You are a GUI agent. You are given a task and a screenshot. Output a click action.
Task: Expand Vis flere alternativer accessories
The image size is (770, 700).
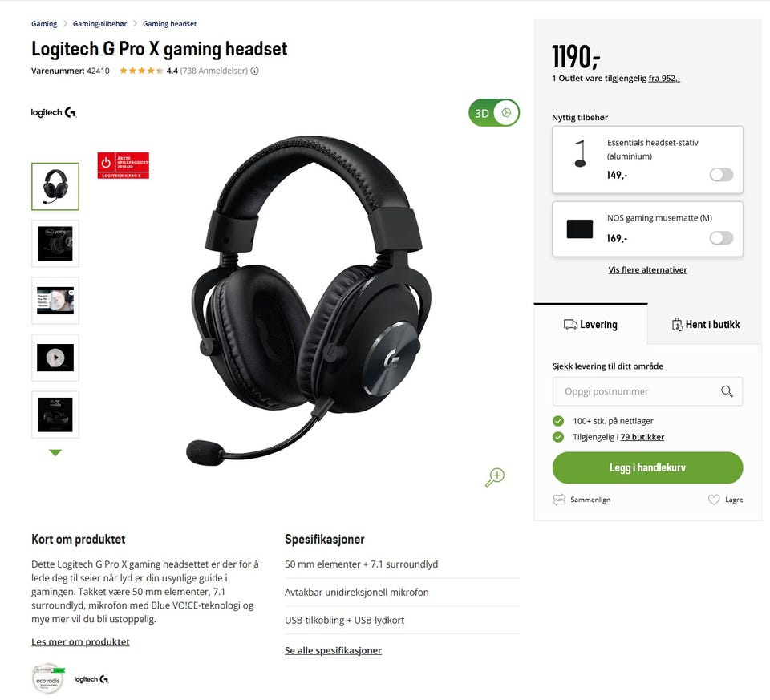[647, 269]
